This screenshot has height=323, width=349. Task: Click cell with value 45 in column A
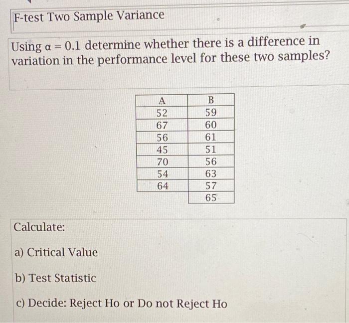(x=162, y=150)
